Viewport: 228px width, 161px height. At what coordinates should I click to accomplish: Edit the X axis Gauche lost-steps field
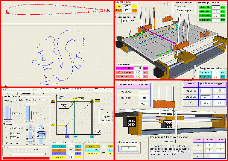(x=209, y=145)
